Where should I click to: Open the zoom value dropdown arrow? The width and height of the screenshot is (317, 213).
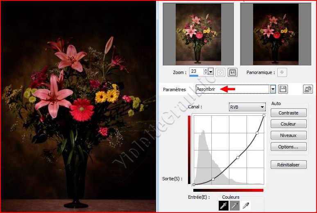click(211, 72)
